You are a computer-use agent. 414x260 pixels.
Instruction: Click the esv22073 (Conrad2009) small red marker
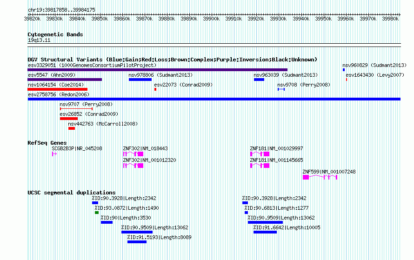click(155, 89)
